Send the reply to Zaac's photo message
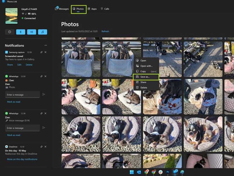Viewport: 234px width, 176px height. pos(44,94)
